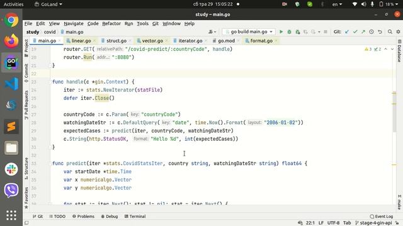Screen dimensions: 403x226
Task: Open the TODO panel
Action: (57, 217)
